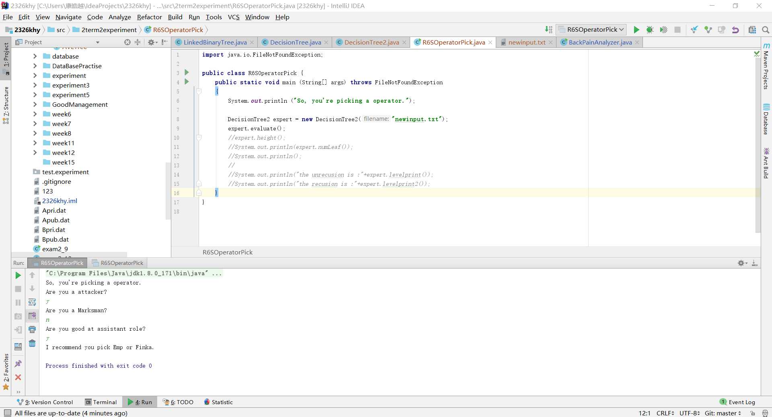Toggle Database tool window on right sidebar
The image size is (772, 417).
coord(766,120)
